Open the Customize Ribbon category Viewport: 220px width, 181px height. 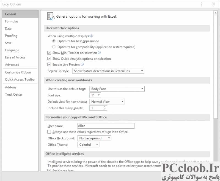20,72
